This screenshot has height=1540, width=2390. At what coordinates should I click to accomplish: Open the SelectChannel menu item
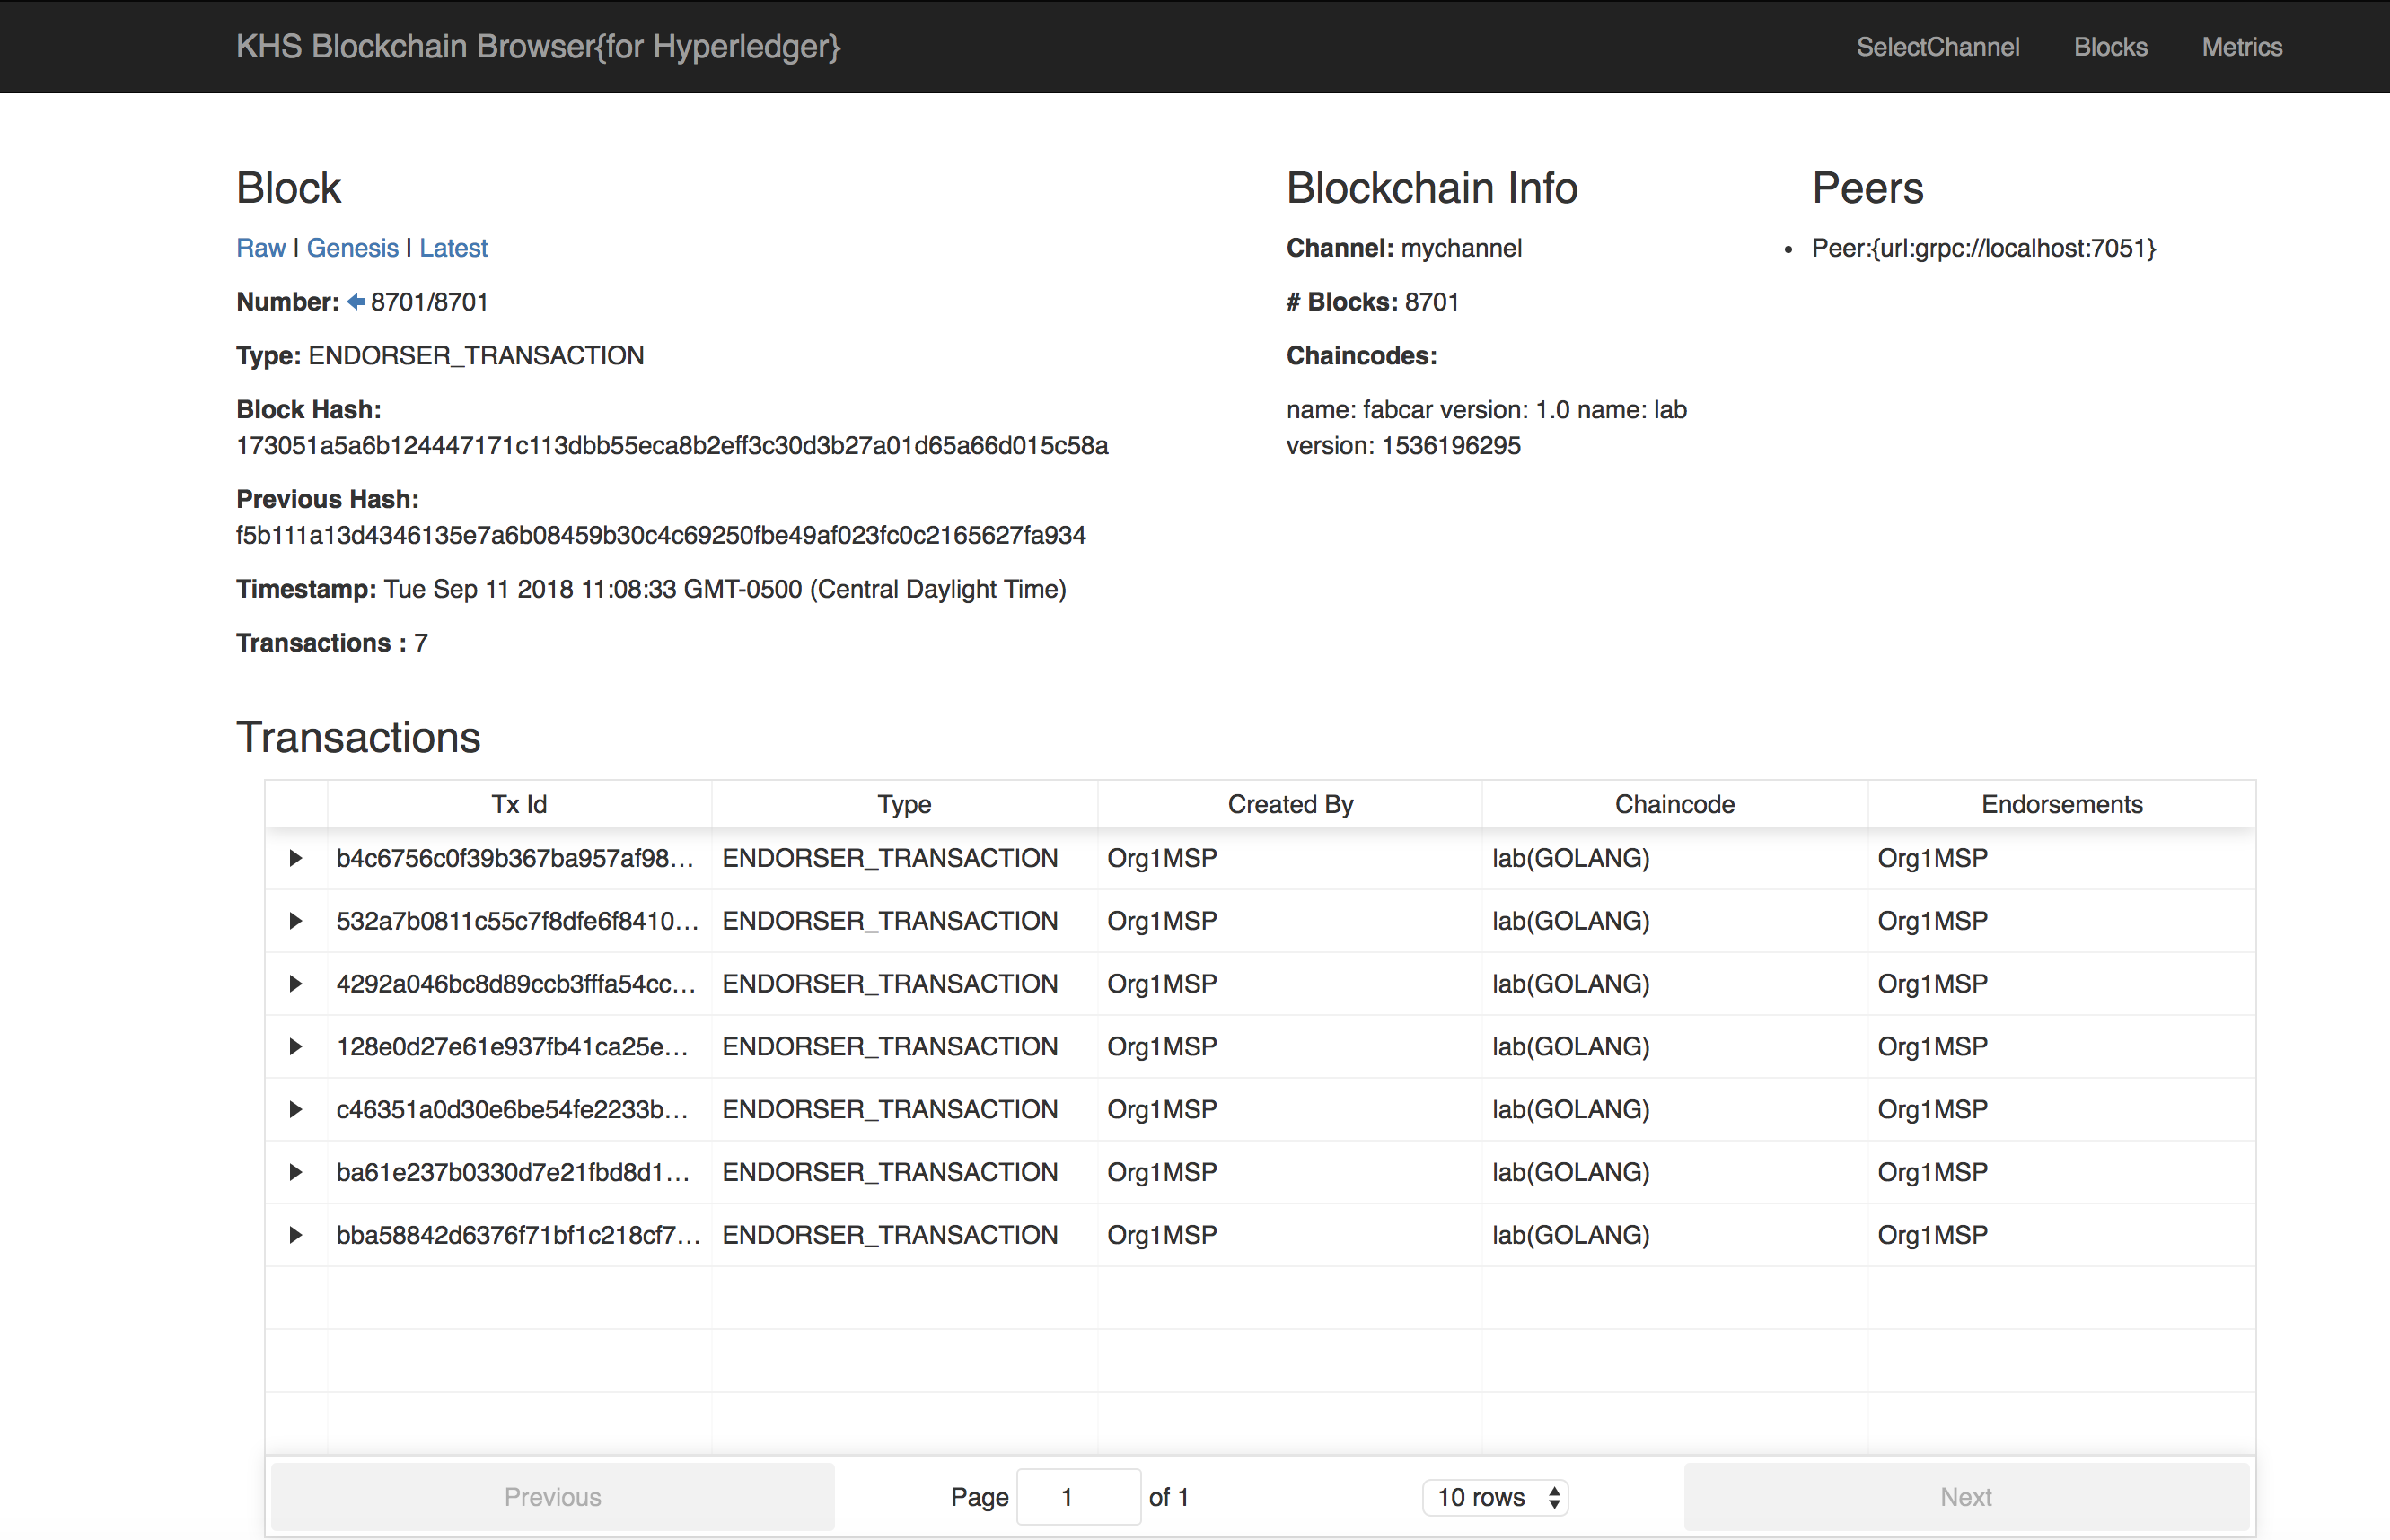(1937, 47)
